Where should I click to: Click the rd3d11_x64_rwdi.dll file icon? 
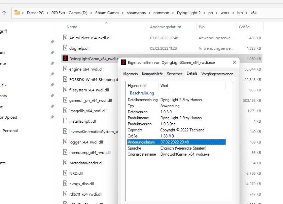65,194
